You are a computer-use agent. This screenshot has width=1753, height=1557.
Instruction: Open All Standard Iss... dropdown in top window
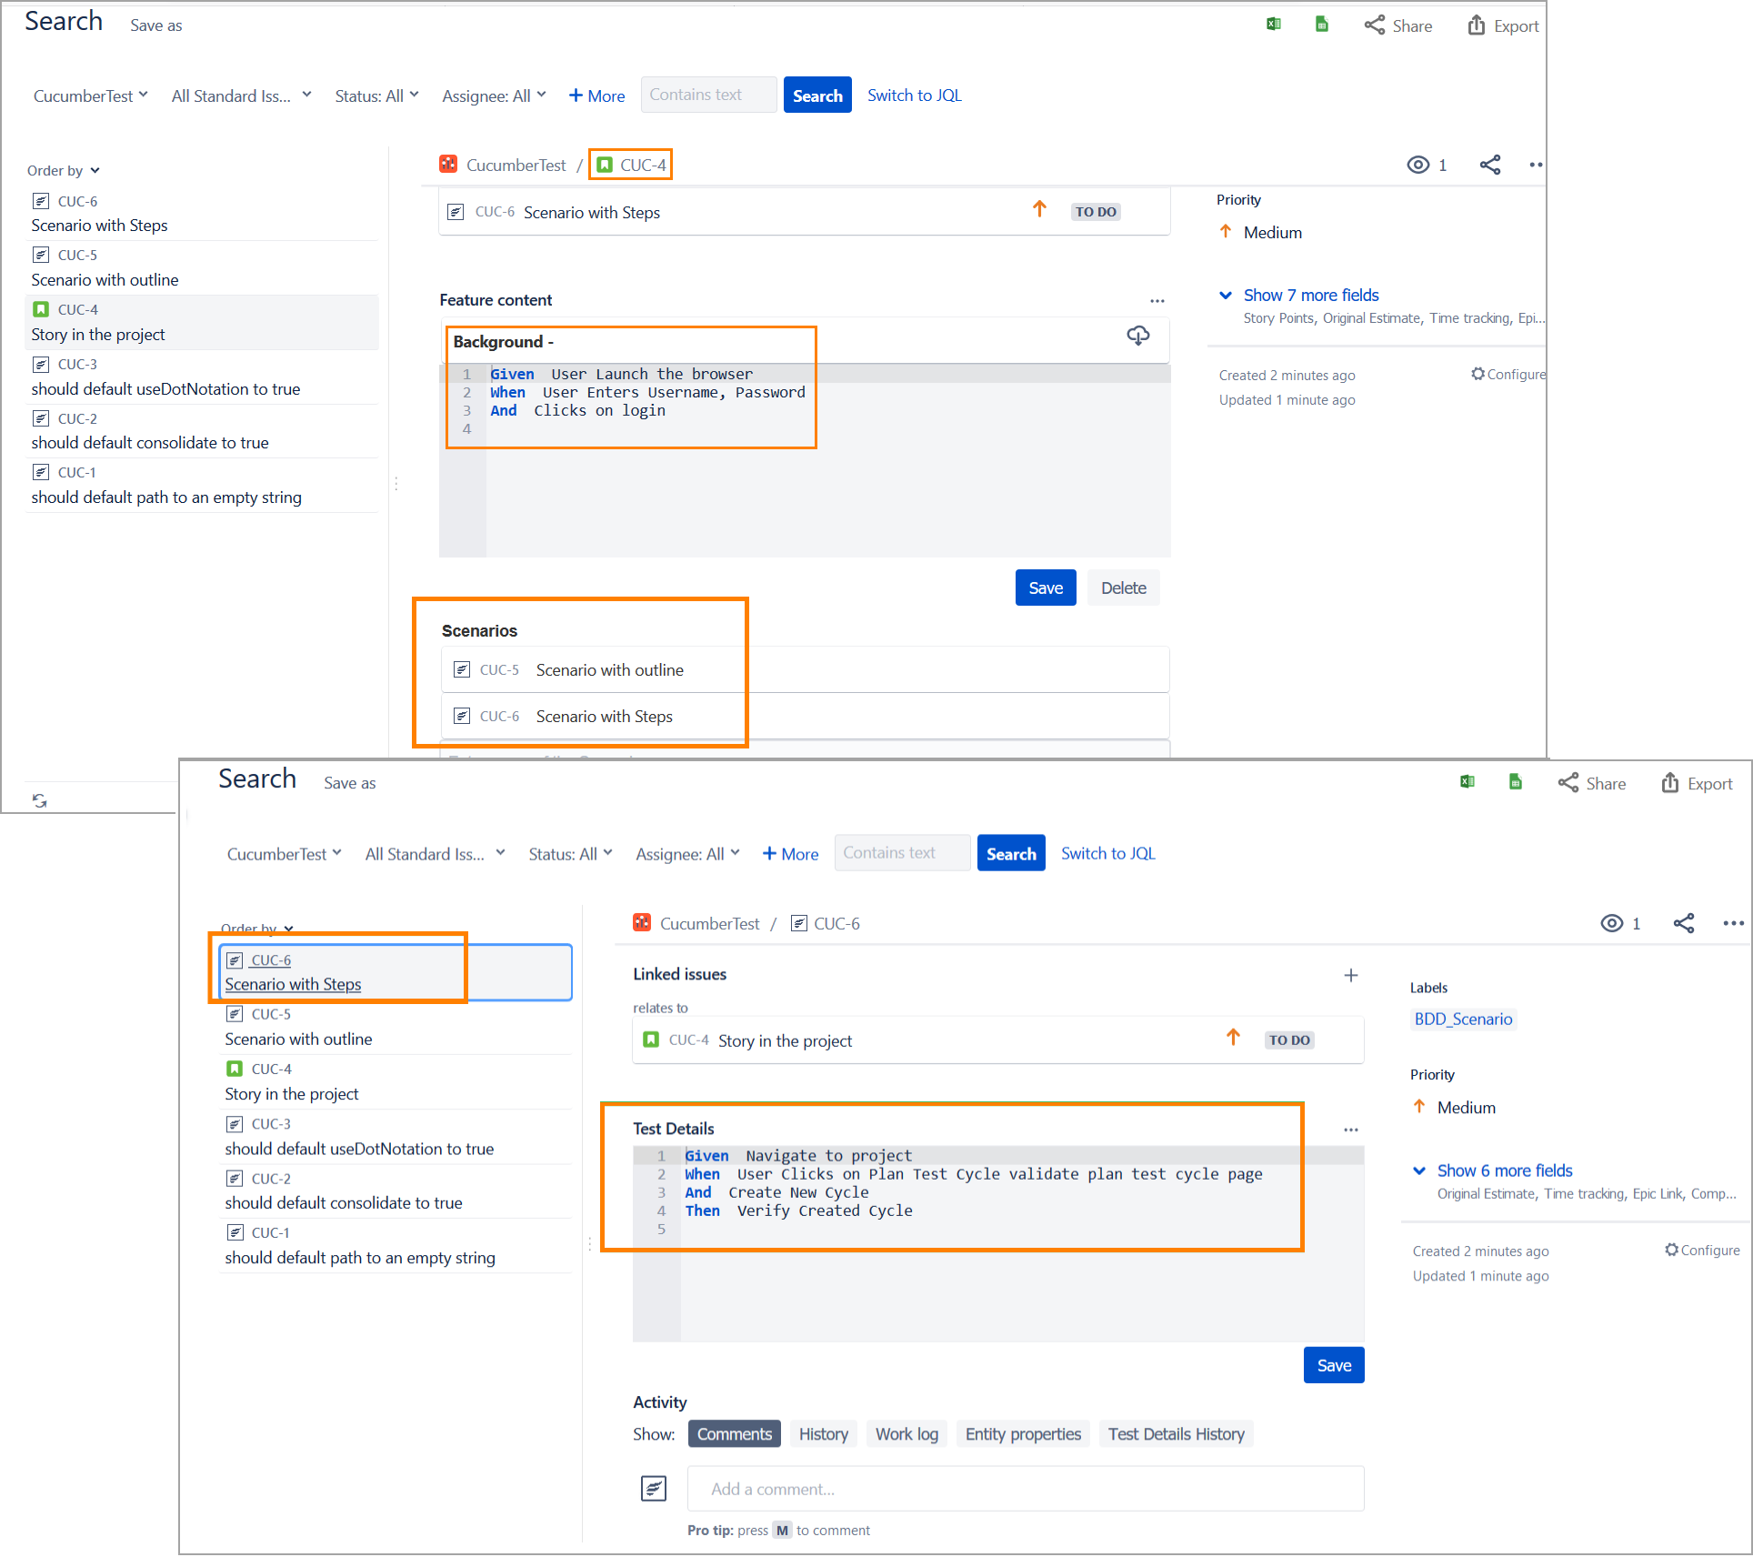coord(241,95)
